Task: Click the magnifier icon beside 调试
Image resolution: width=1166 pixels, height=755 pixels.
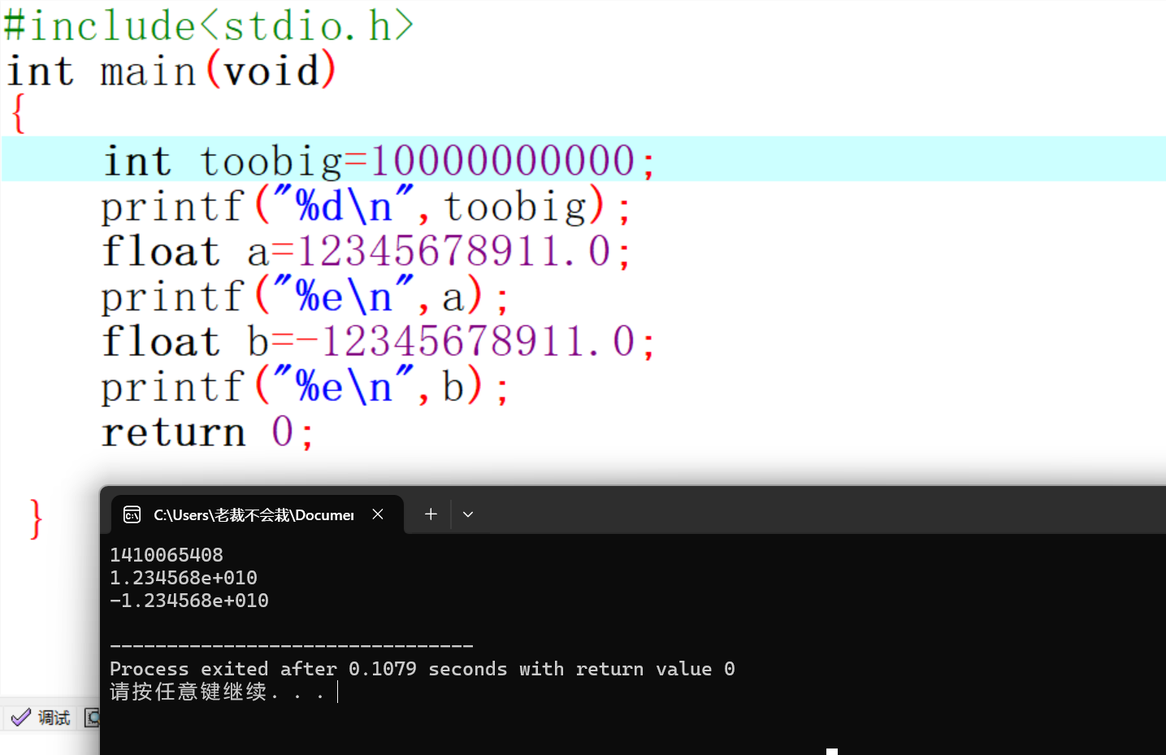Action: 93,718
